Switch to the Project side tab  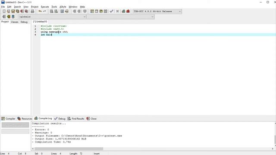pos(5,22)
